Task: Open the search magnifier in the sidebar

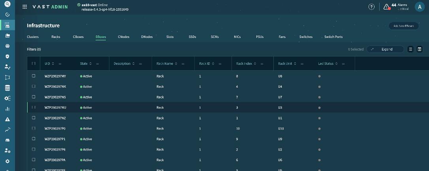Action: tap(8, 4)
